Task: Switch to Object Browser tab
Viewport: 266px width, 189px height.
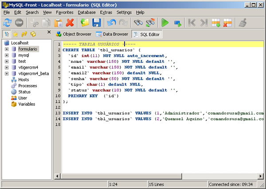Action: (74, 34)
